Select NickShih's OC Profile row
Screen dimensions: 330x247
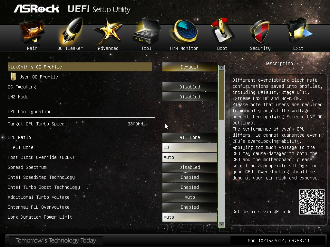pyautogui.click(x=80, y=67)
